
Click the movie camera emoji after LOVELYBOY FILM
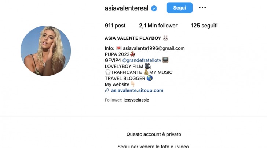pos(147,66)
